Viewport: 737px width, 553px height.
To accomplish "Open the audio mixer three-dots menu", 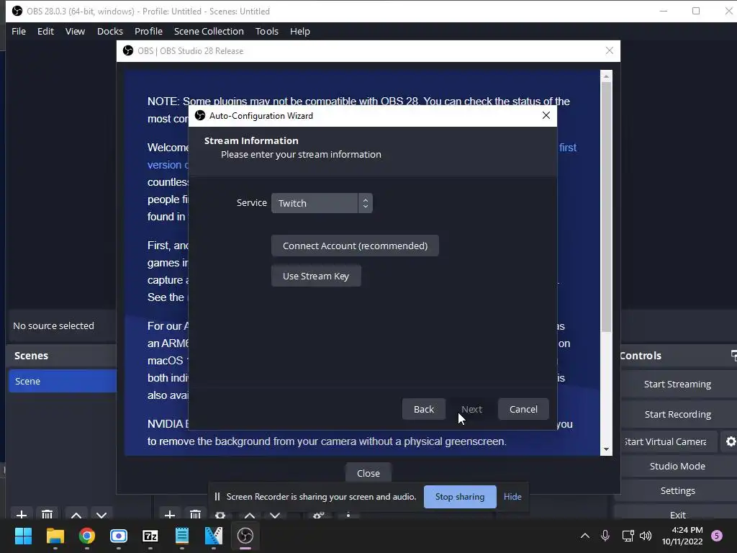I will pyautogui.click(x=348, y=515).
